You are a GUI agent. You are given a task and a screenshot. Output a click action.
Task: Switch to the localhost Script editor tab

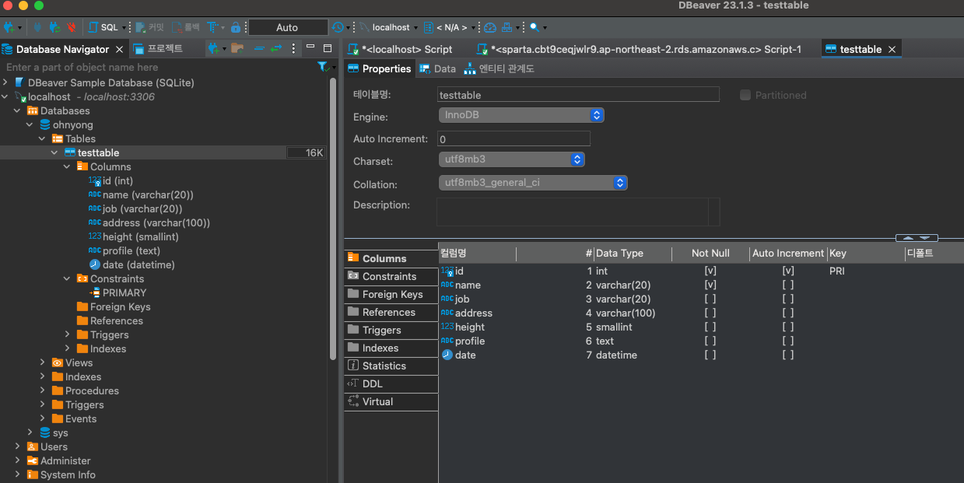[x=401, y=49]
